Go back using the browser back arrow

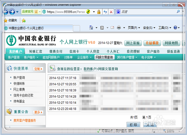coord(6,12)
